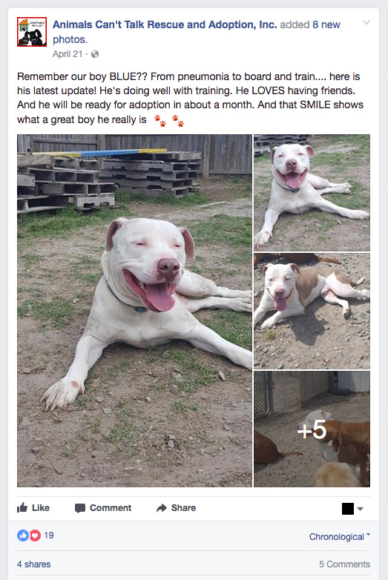Image resolution: width=388 pixels, height=580 pixels.
Task: Open the top-right white dog photo
Action: point(312,193)
